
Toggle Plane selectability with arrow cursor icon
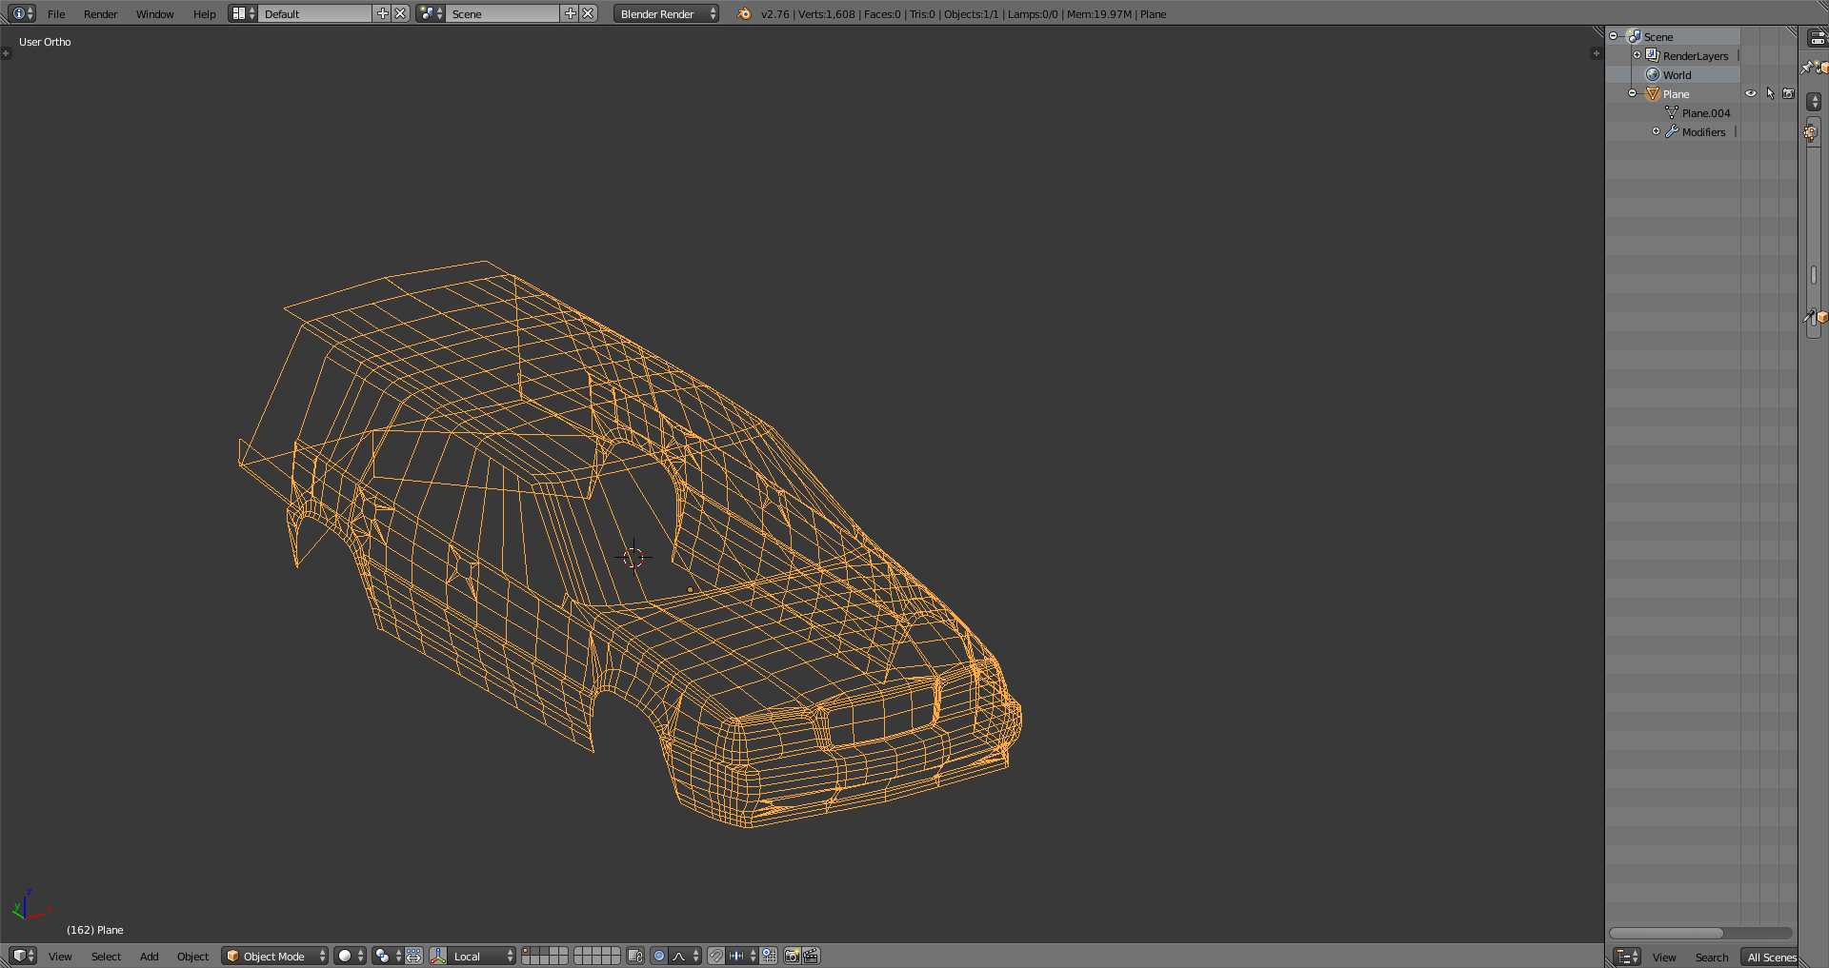click(1770, 94)
